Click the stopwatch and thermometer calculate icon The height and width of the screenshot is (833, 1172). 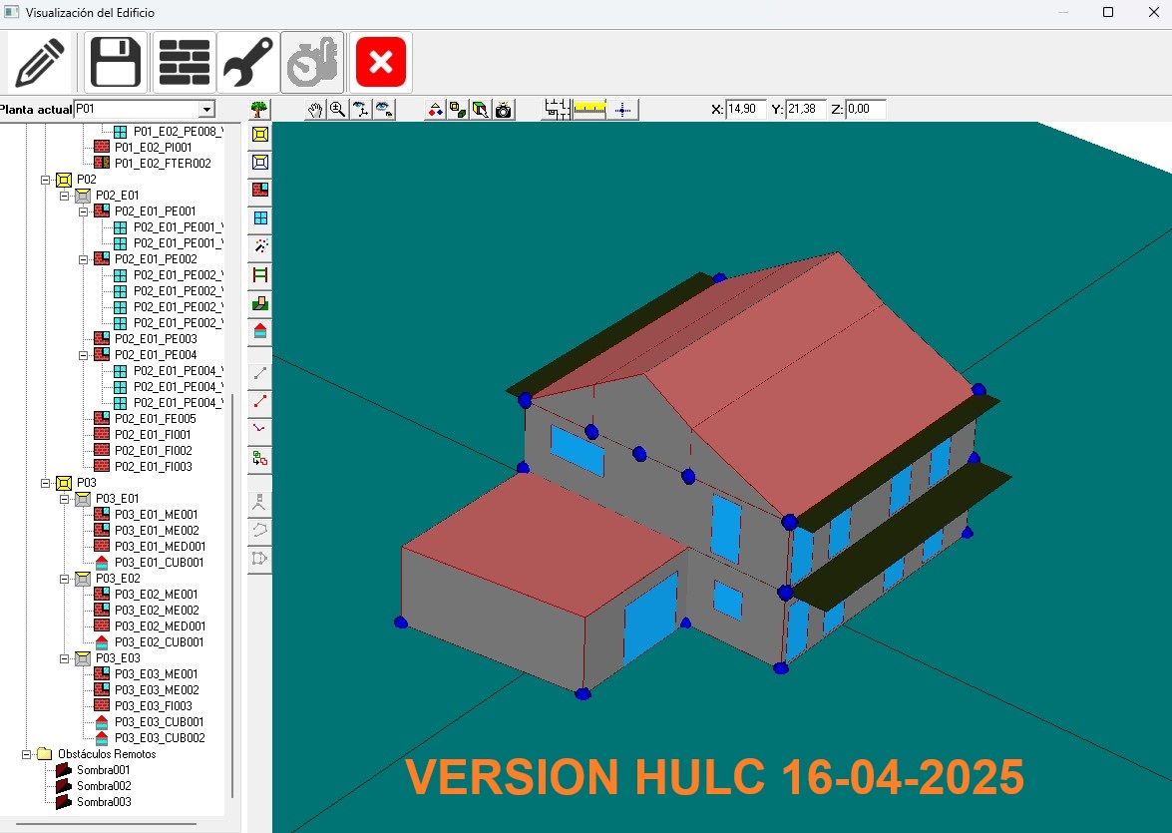pyautogui.click(x=312, y=62)
